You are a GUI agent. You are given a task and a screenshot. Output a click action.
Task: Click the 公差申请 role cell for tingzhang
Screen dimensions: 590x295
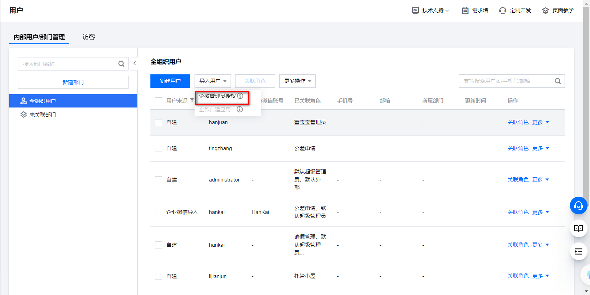305,148
